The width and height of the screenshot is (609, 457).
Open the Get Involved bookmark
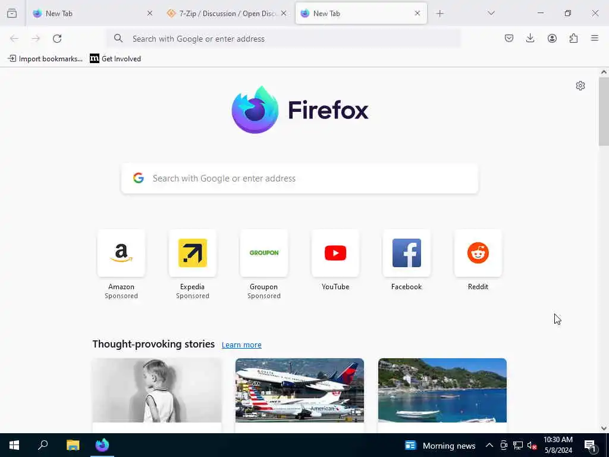tap(115, 59)
